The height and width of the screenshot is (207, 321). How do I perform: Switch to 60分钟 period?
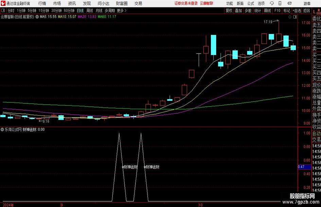tap(69, 11)
